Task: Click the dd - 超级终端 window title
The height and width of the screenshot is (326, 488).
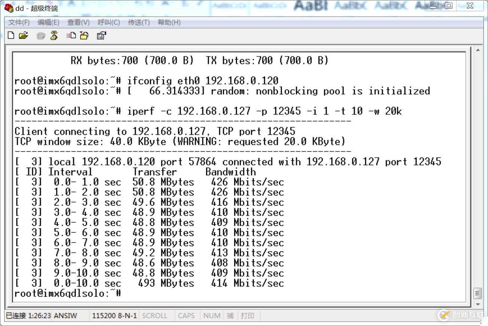Action: [x=37, y=8]
